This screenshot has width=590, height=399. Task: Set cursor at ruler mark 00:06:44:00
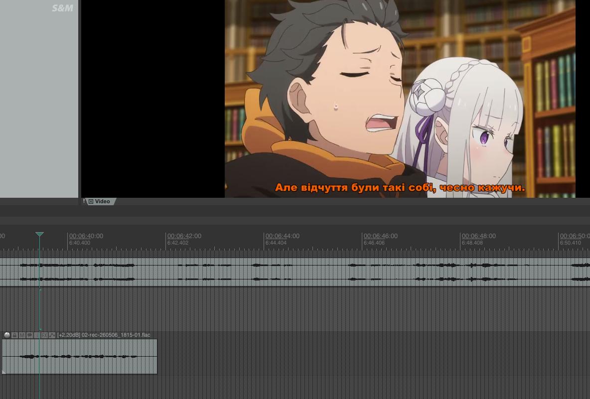(x=283, y=236)
